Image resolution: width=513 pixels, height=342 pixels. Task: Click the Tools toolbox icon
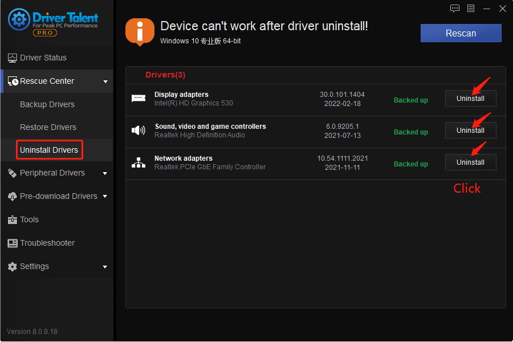pos(12,220)
